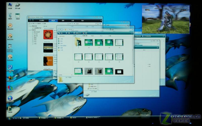Click the Media Player library search field

pos(86,24)
